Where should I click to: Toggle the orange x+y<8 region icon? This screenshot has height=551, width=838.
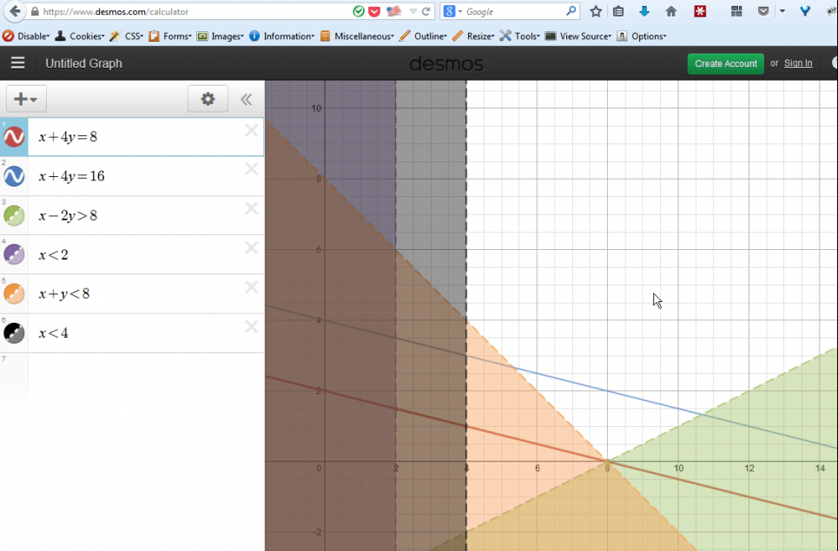[x=14, y=294]
